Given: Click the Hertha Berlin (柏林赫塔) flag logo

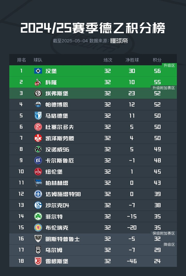Looking at the screenshot, I should pos(38,183).
